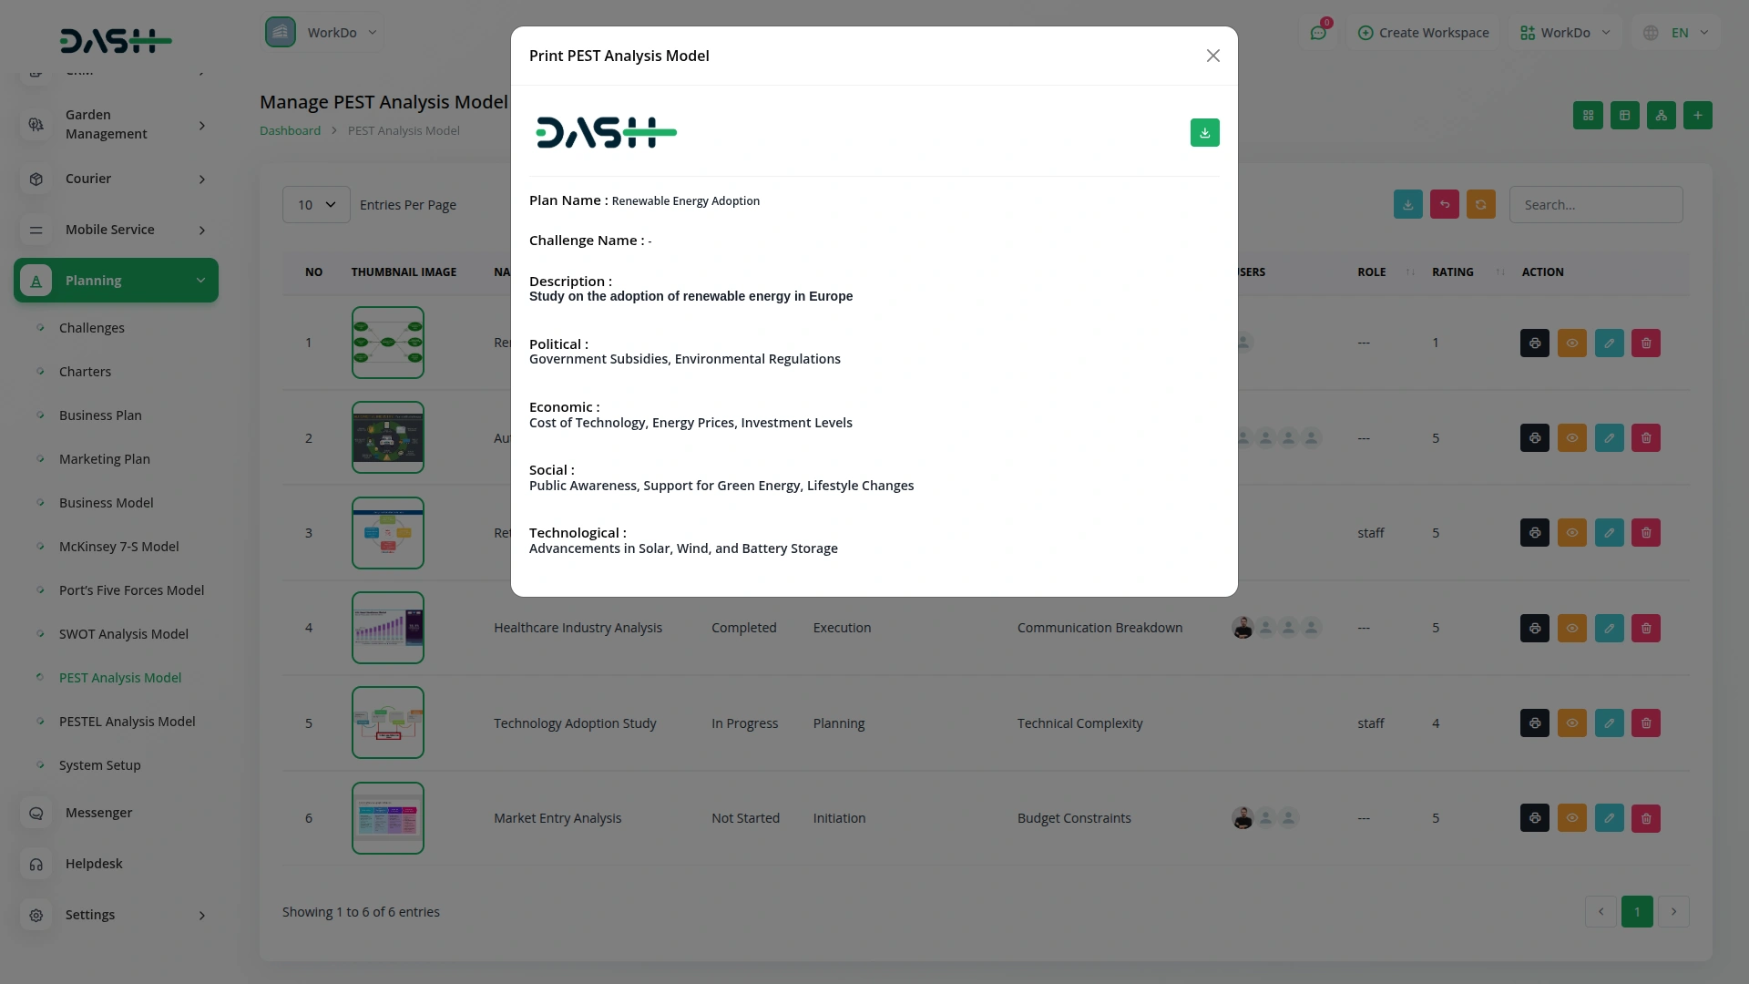Open PESTEL Analysis Model in sidebar
This screenshot has width=1749, height=984.
pyautogui.click(x=127, y=722)
